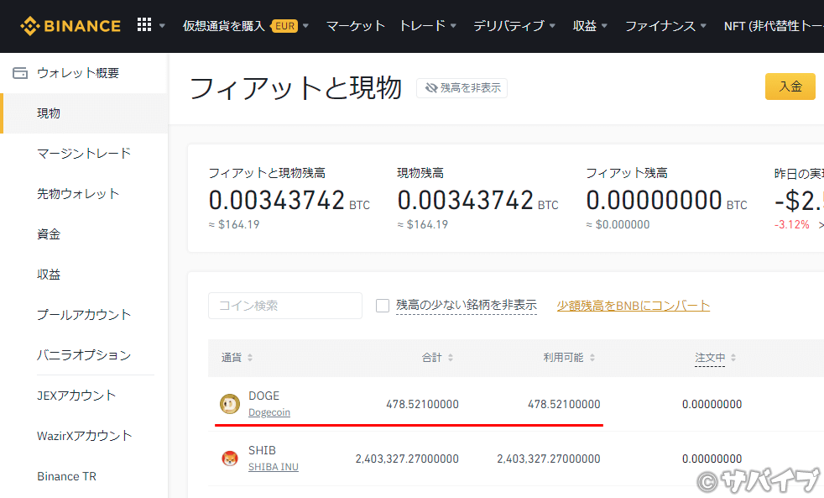
Task: Click the 入金 deposit button
Action: coord(790,86)
